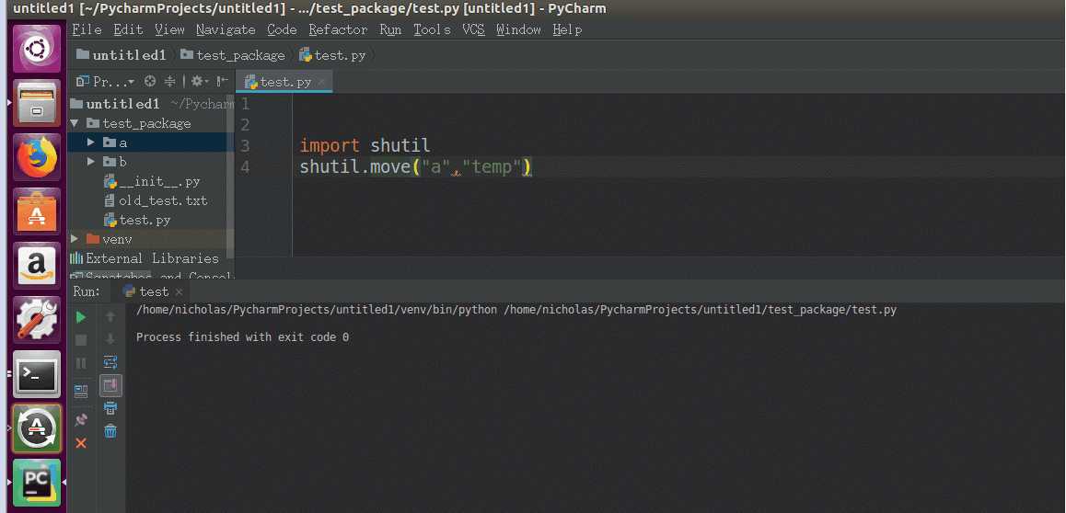Screen dimensions: 1066x513
Task: Collapse the test_package folder arrow
Action: tap(74, 123)
